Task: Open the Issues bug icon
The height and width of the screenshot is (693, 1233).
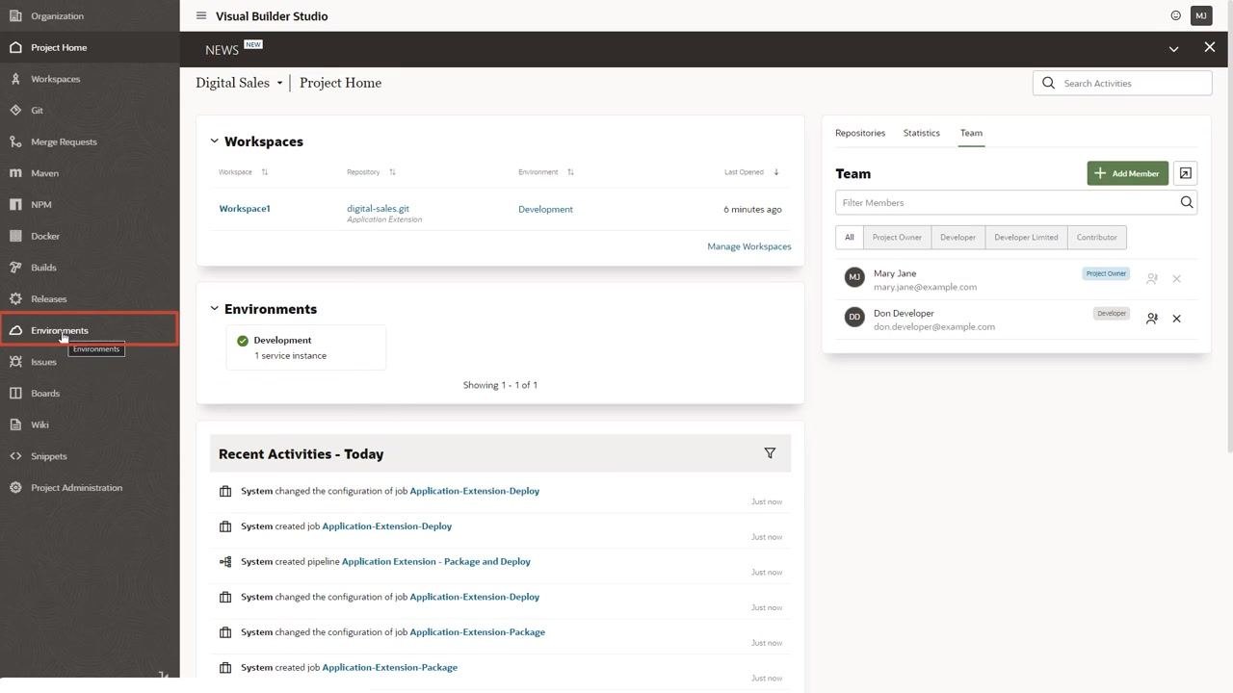Action: (15, 362)
